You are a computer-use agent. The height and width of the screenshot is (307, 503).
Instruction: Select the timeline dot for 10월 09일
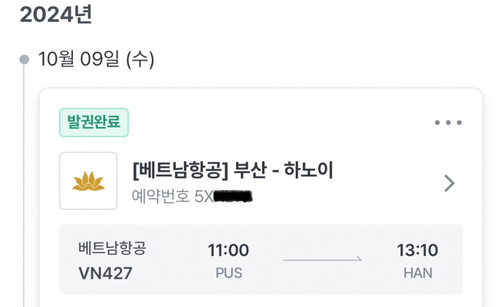24,60
